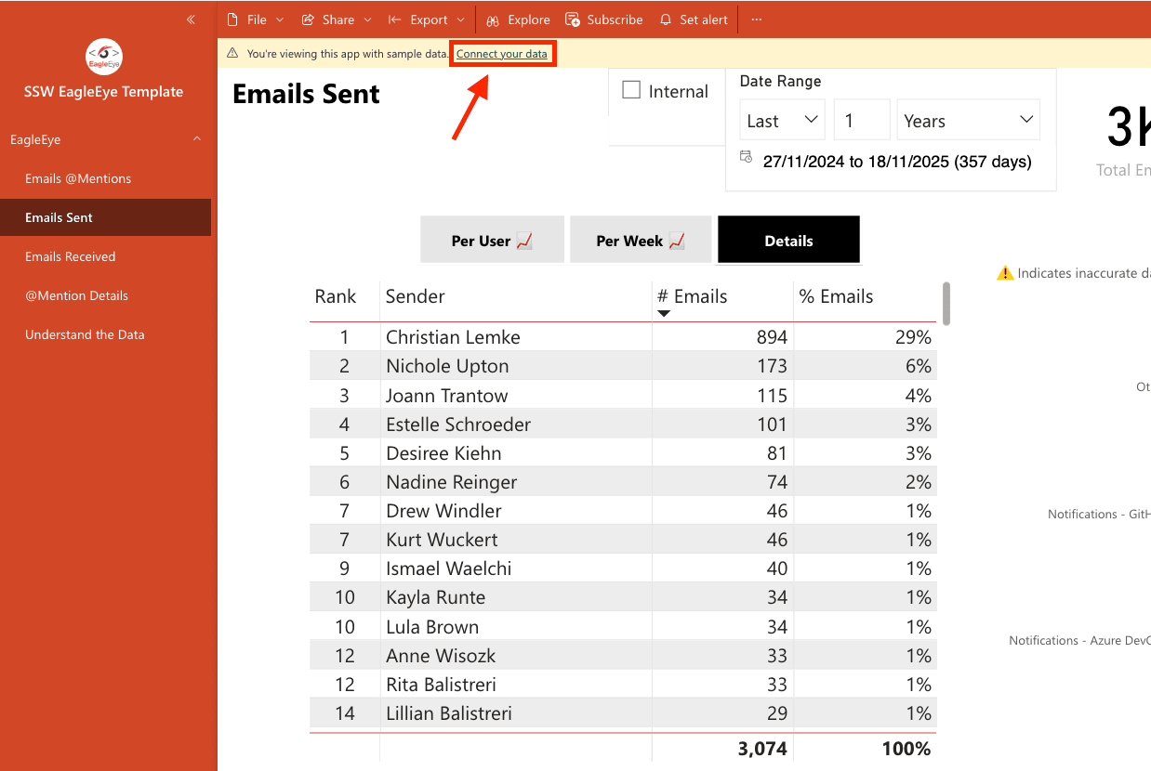The height and width of the screenshot is (771, 1151).
Task: Click the SSW EagleEye logo
Action: (x=103, y=56)
